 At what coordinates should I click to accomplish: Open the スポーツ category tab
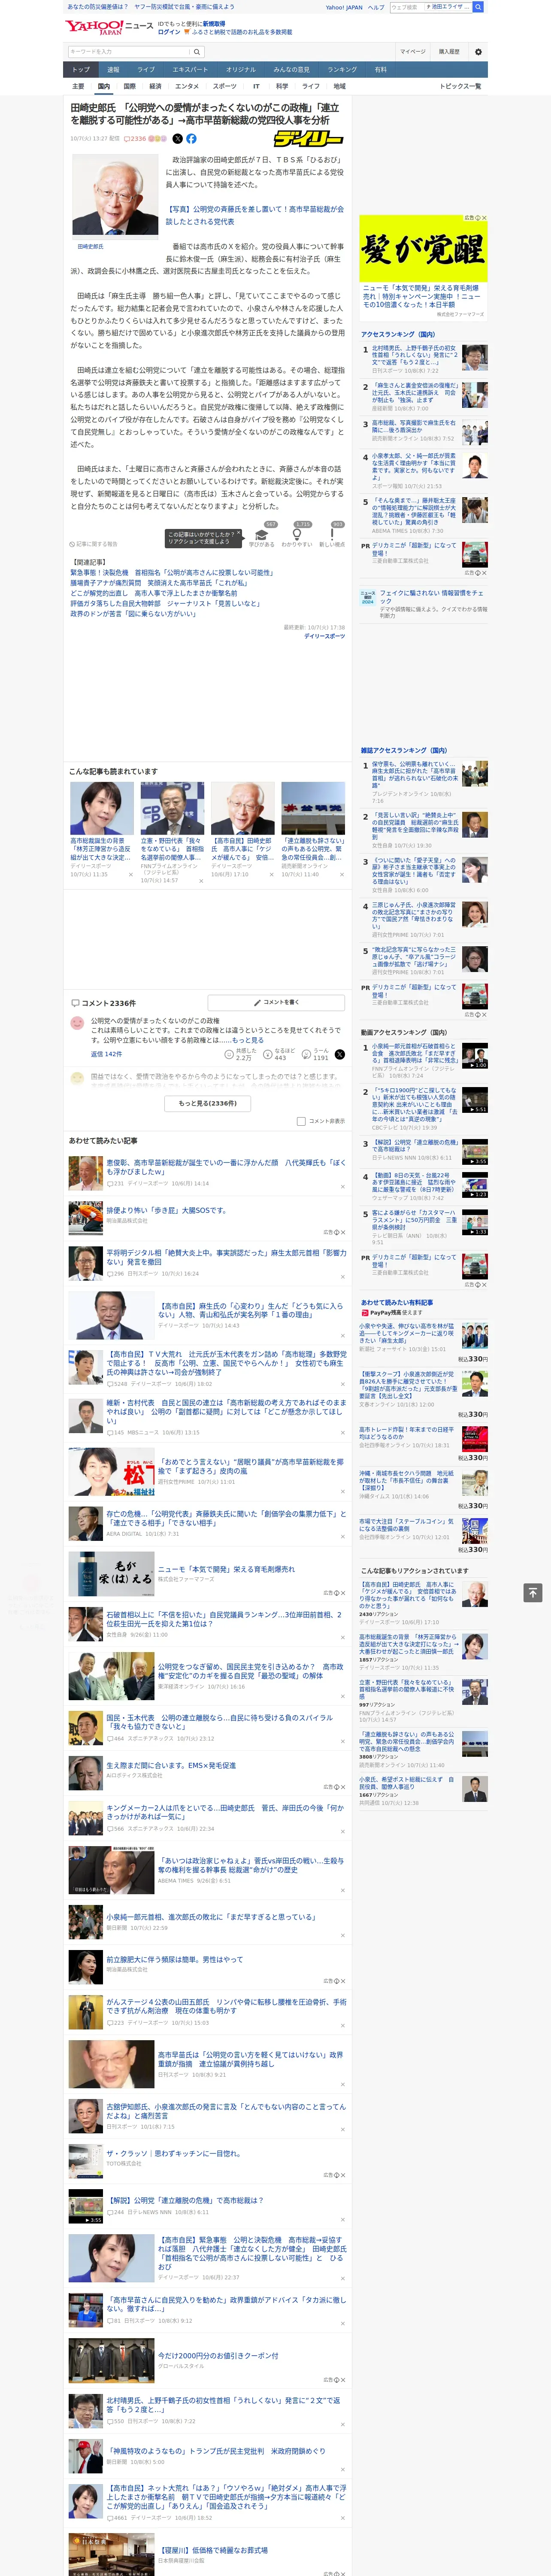tap(225, 86)
